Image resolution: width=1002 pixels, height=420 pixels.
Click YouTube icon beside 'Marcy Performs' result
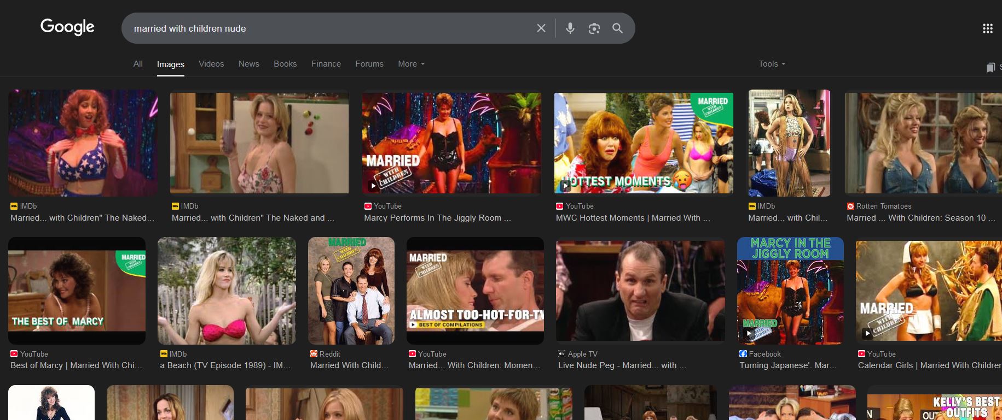tap(368, 206)
